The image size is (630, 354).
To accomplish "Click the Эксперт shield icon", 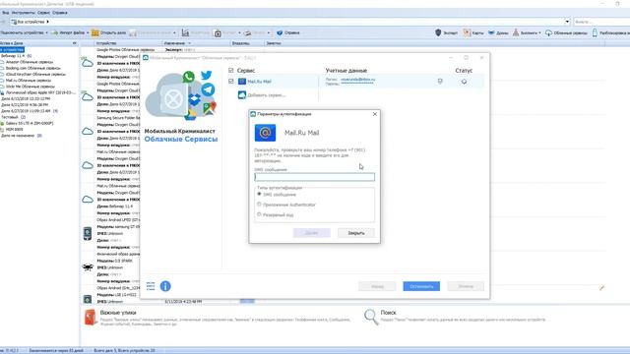I will coord(438,32).
